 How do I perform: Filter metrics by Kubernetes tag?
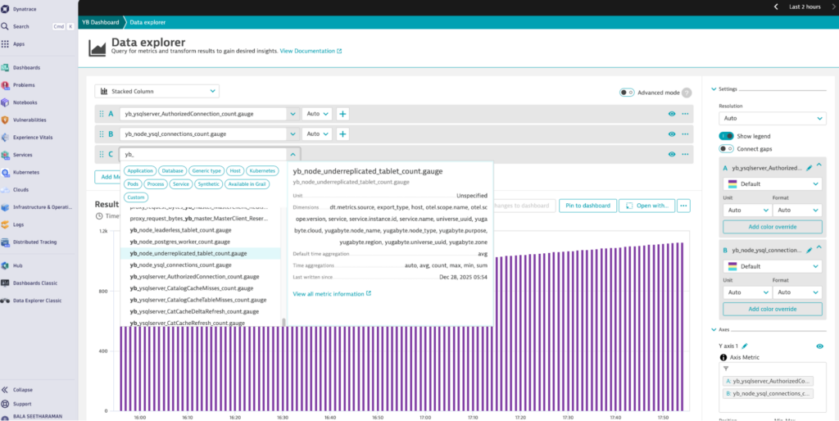click(262, 170)
